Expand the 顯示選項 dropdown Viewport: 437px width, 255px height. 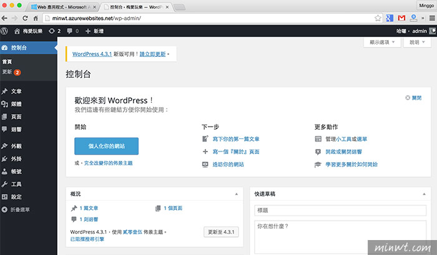382,42
